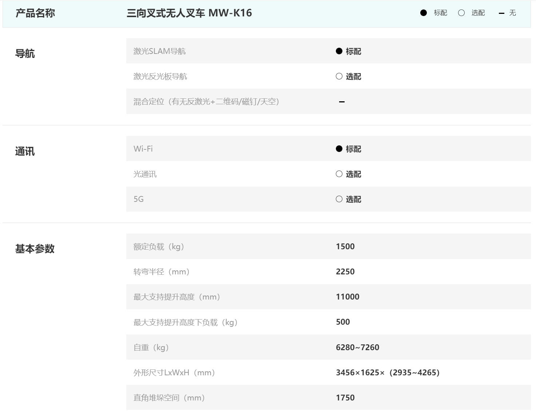This screenshot has height=411, width=536.
Task: Click the 直角堆垛空间 row label
Action: coord(169,398)
